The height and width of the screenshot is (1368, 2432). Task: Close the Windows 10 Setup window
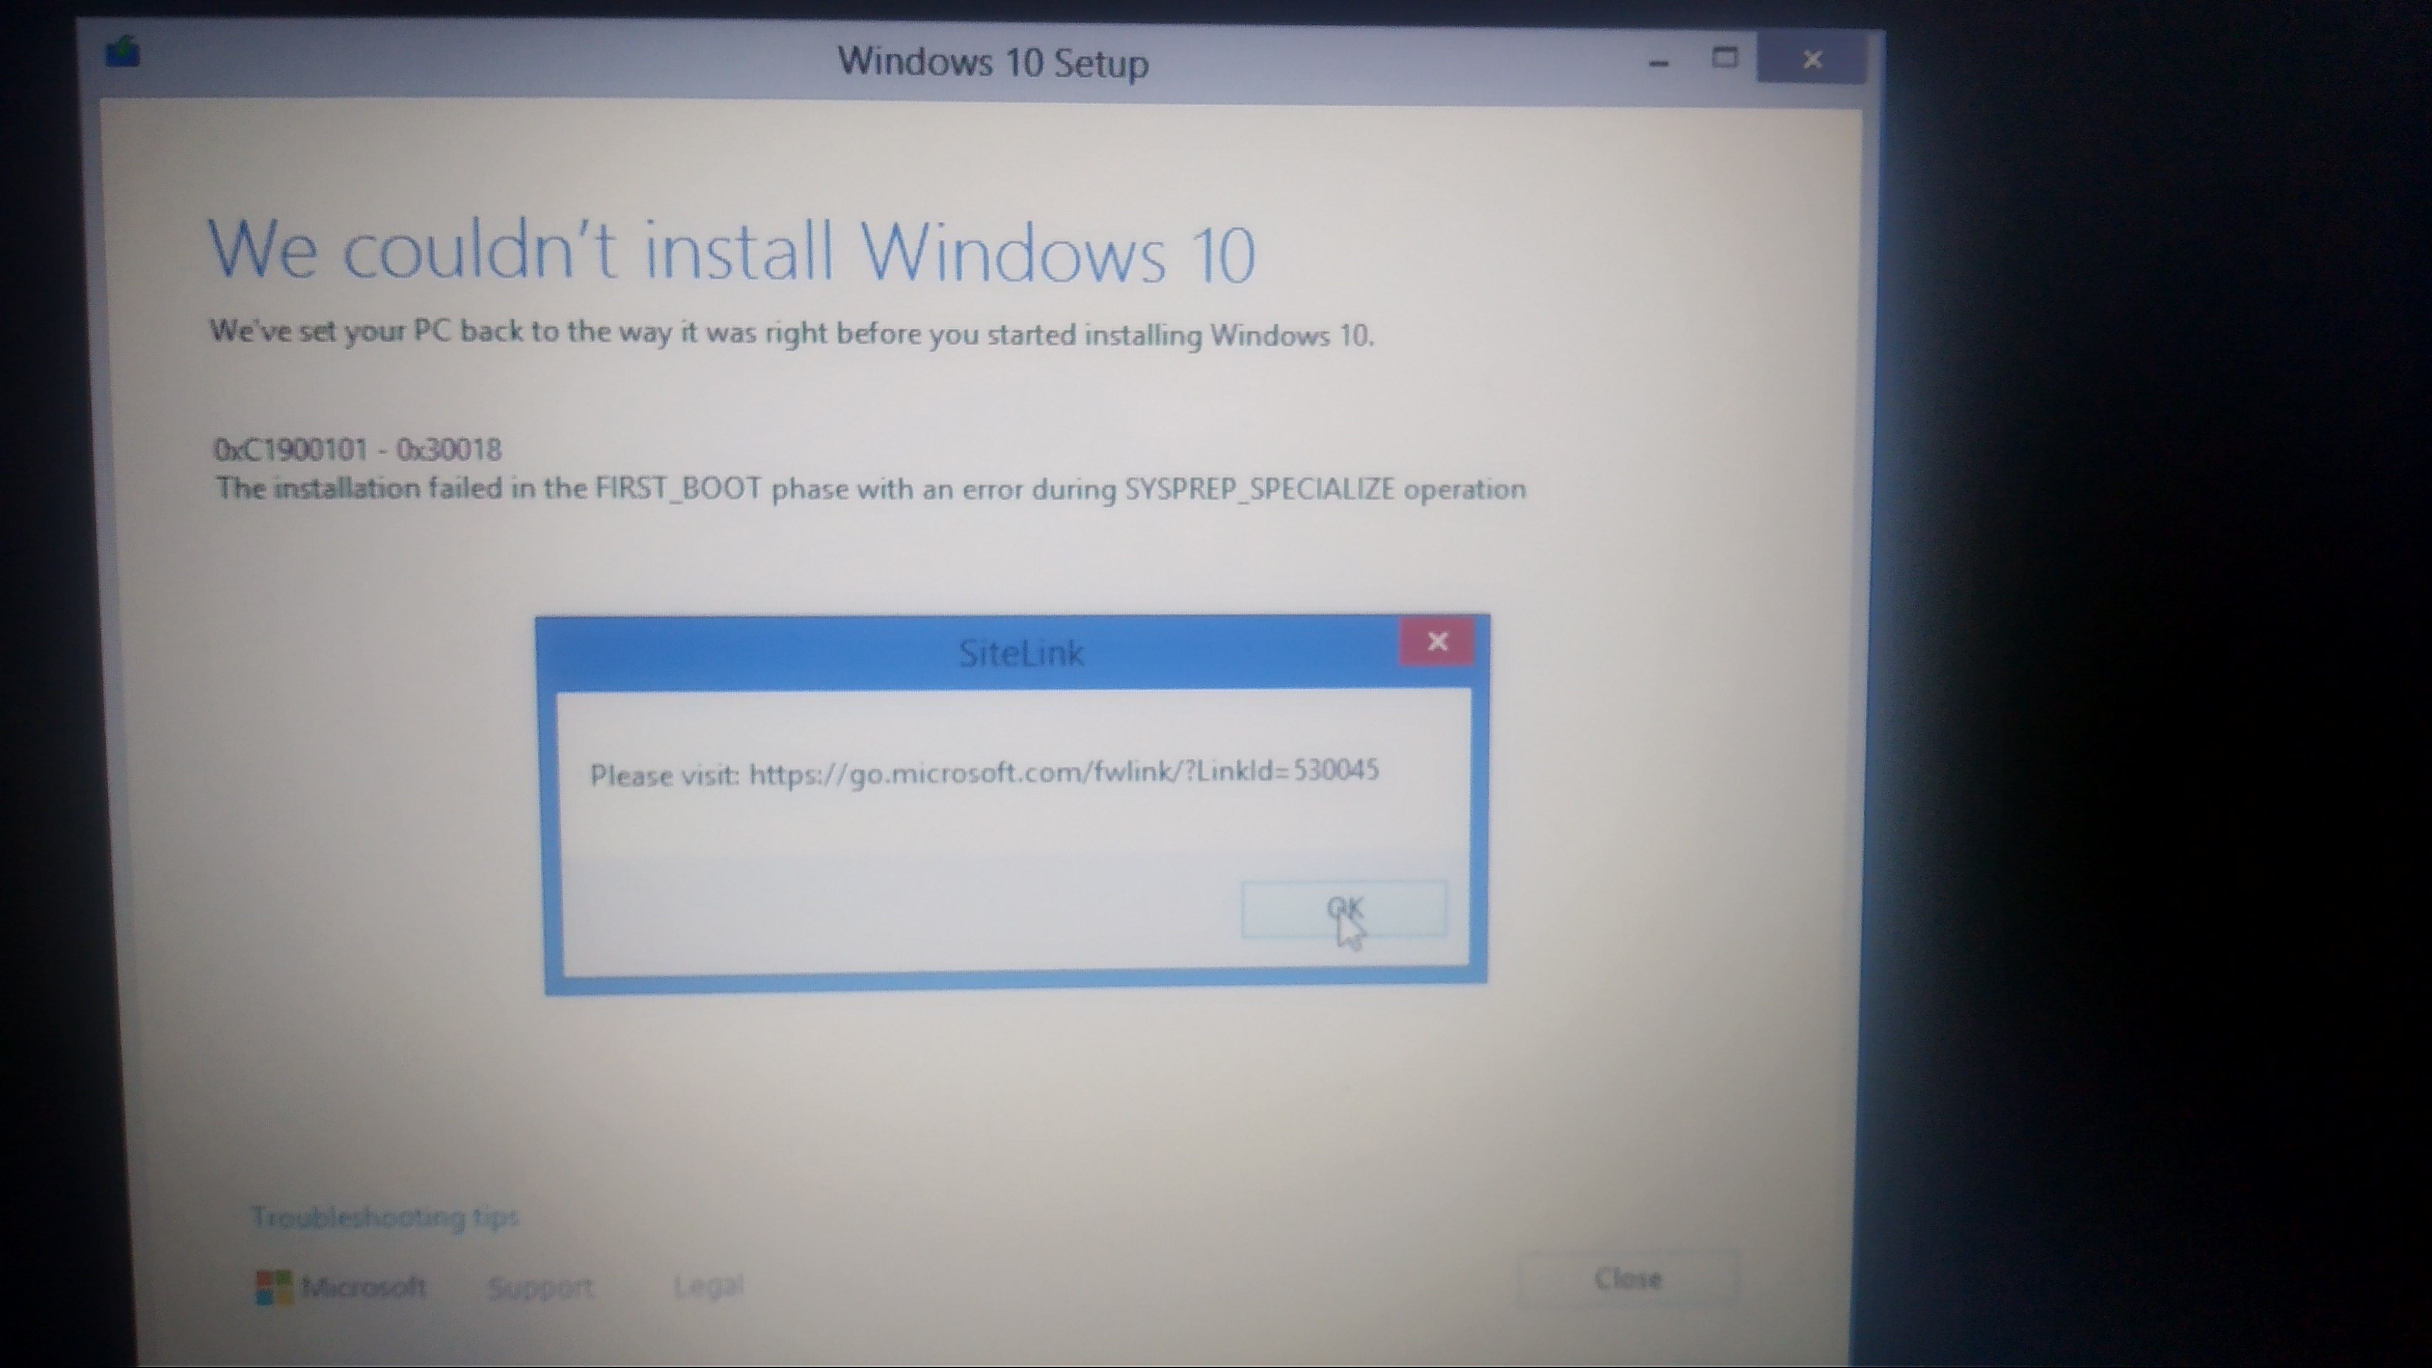[x=1812, y=60]
